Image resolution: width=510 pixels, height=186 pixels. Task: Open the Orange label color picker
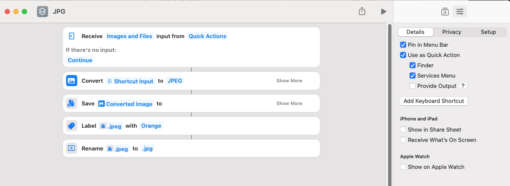[x=151, y=126]
